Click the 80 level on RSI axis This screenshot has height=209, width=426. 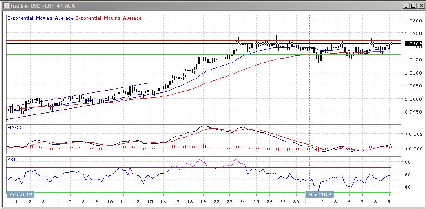[408, 162]
